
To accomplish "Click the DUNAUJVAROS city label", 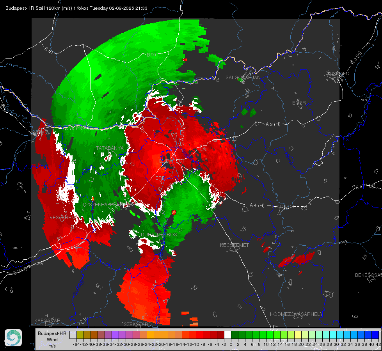I will 159,234.
